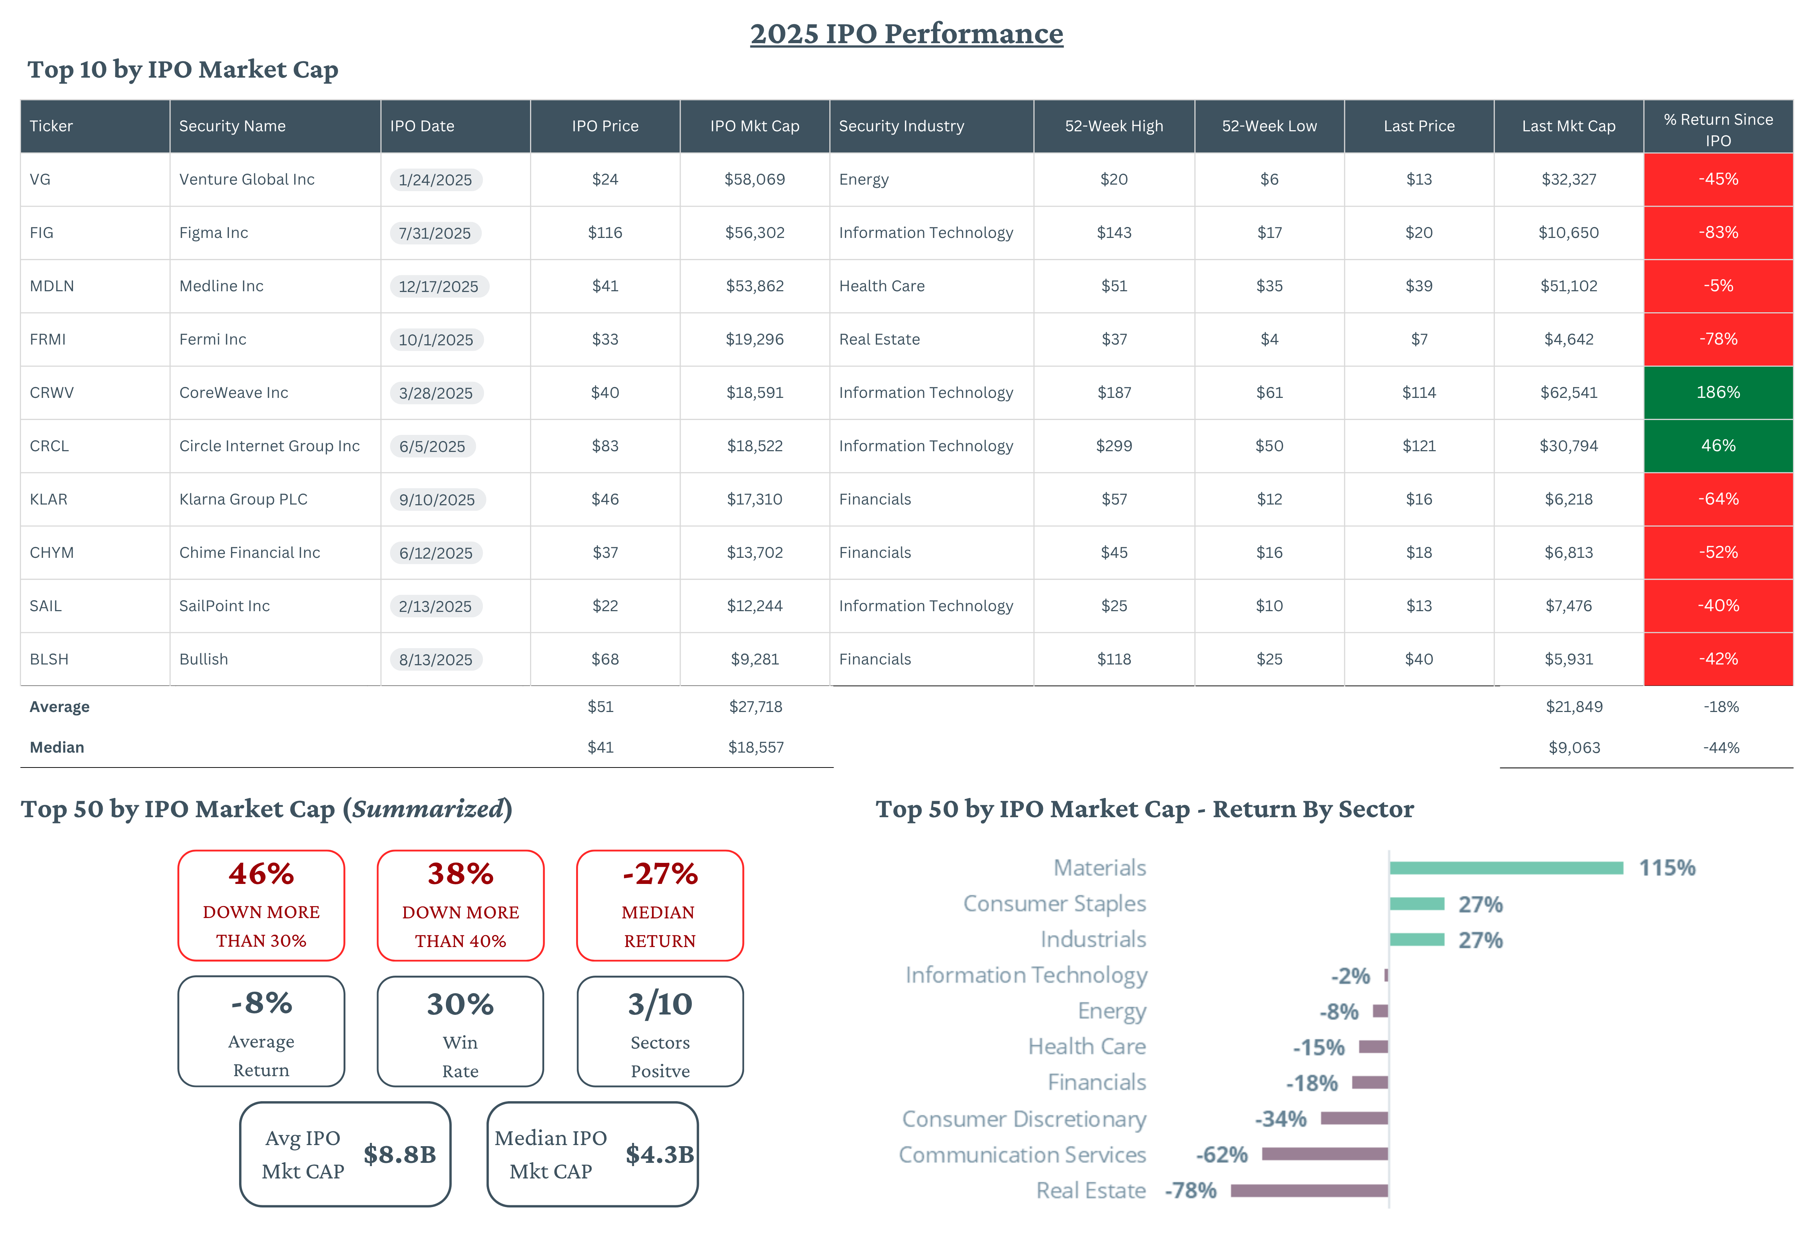Click the -27% Median Return card
This screenshot has width=1814, height=1247.
click(660, 906)
